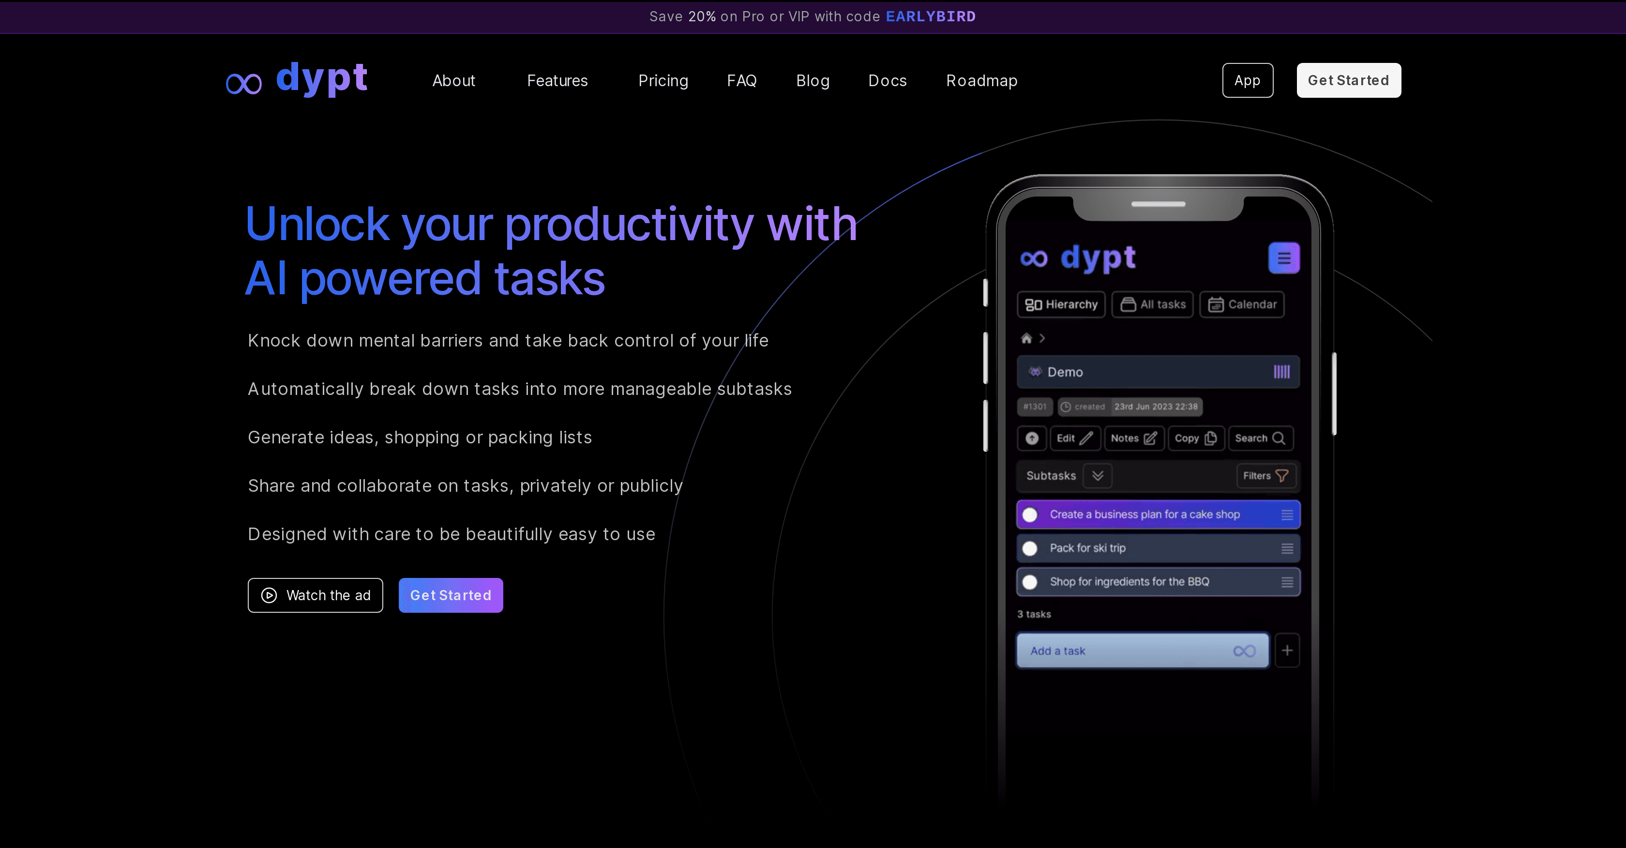Open the Pricing menu item
Image resolution: width=1626 pixels, height=848 pixels.
point(663,80)
